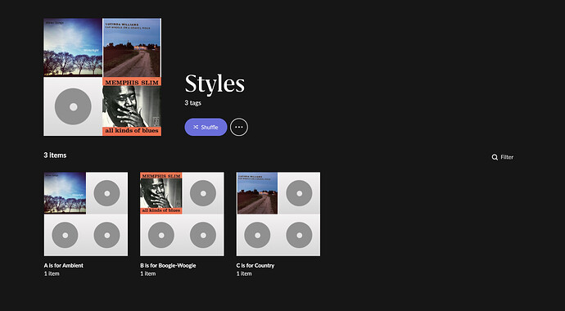The image size is (565, 311).
Task: Click the 3 tags label
Action: point(192,103)
